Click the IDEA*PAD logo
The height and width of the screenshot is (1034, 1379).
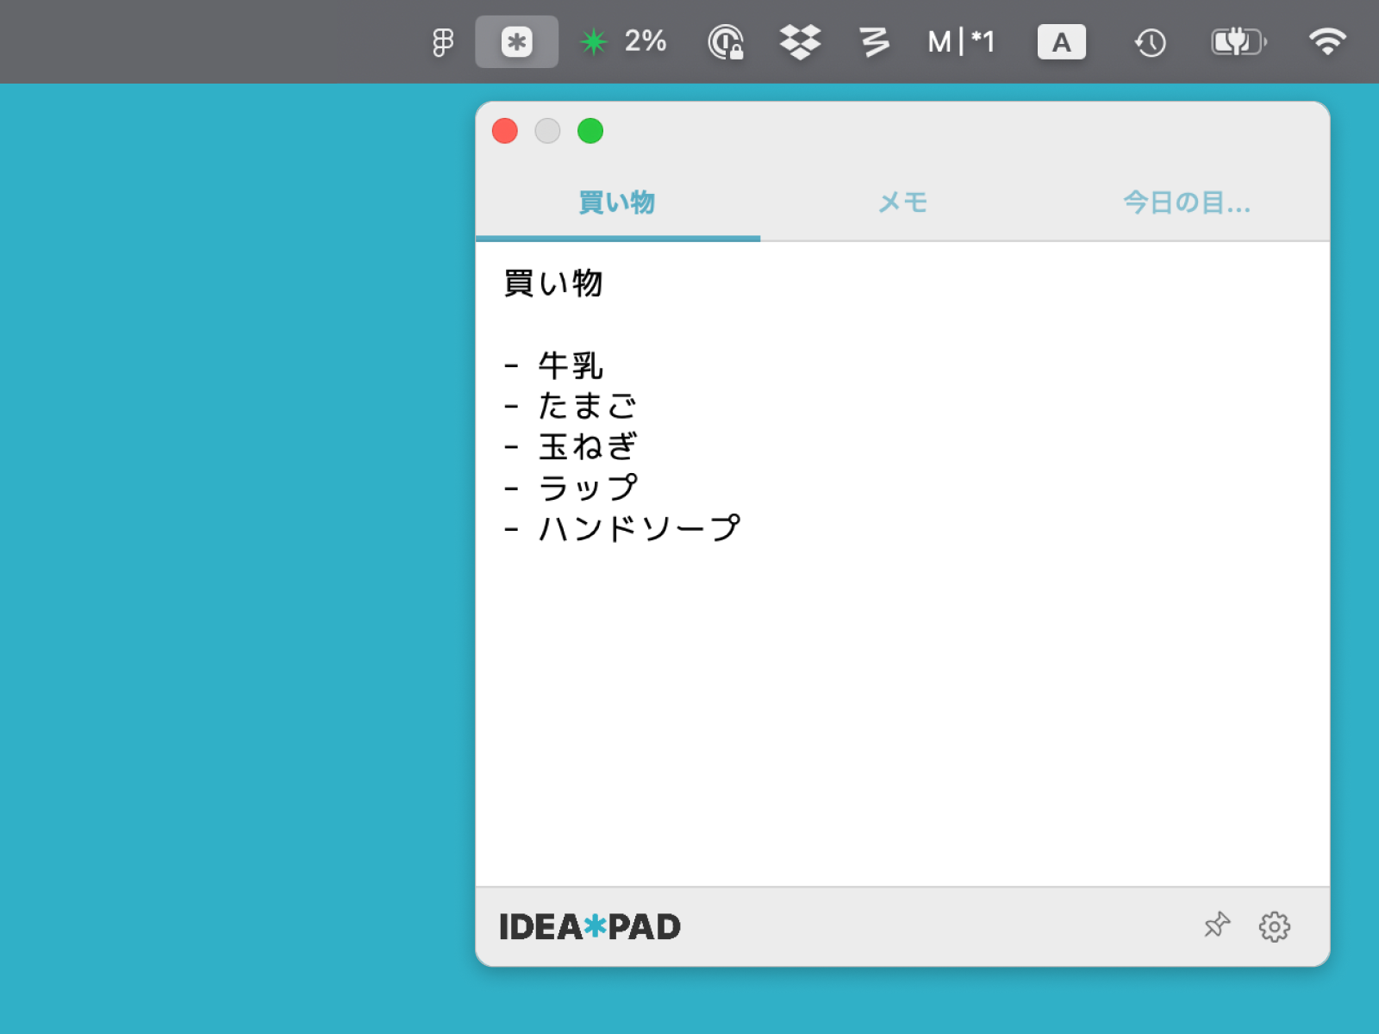[x=590, y=925]
